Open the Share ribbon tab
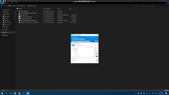 (x=12, y=3)
